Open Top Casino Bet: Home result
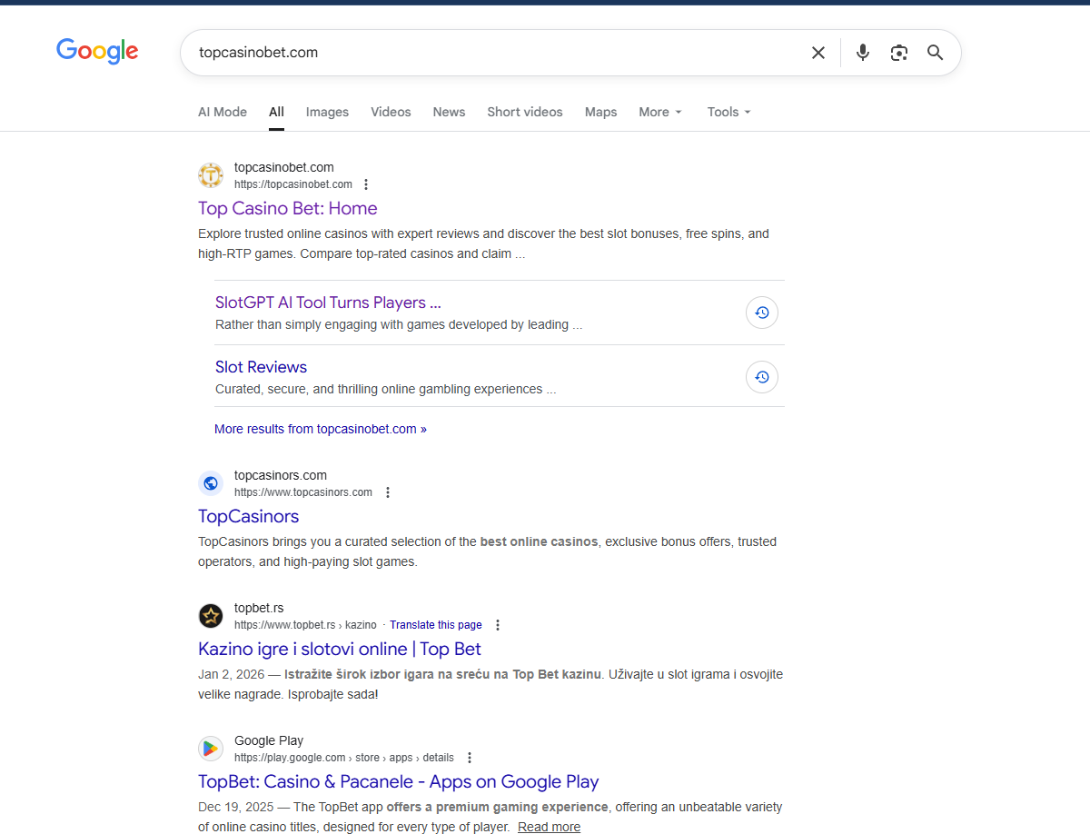 288,208
